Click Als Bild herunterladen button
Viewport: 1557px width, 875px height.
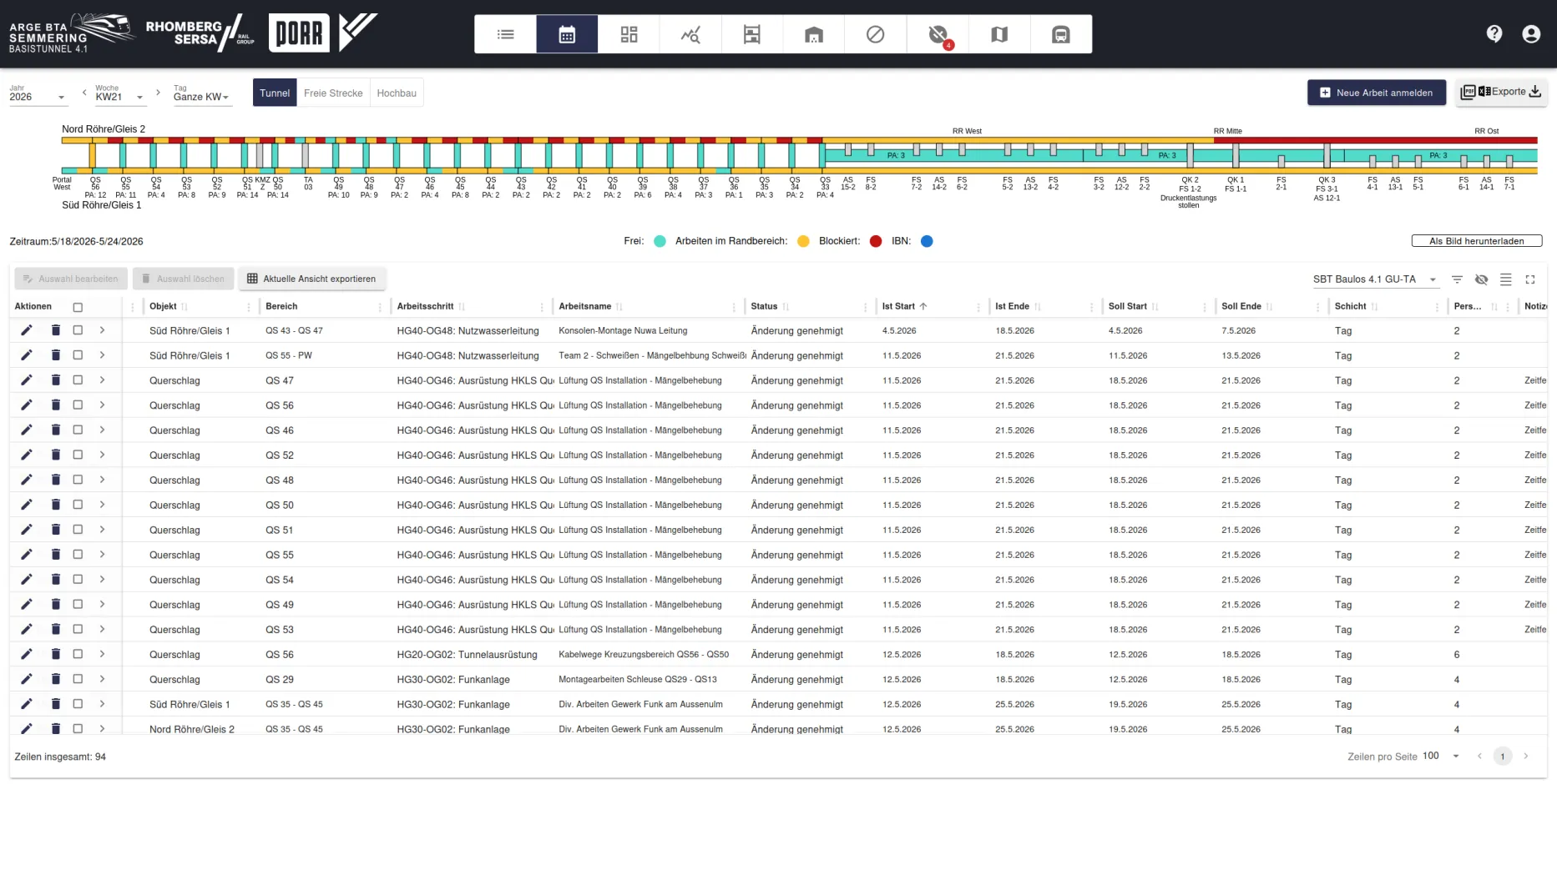[1477, 241]
